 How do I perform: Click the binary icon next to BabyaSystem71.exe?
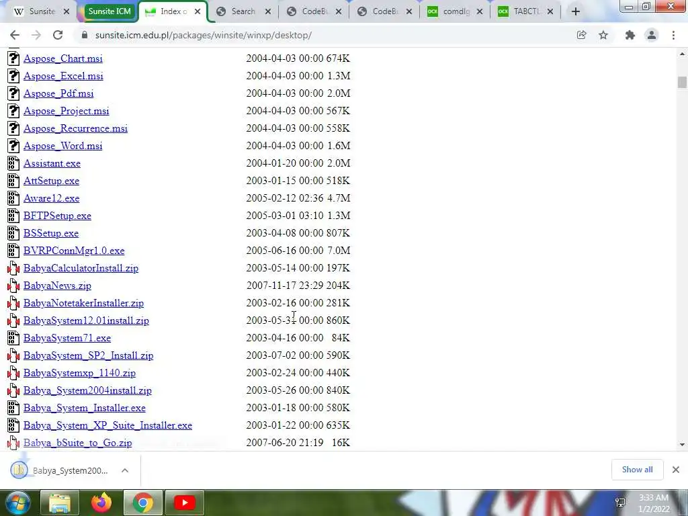pyautogui.click(x=13, y=338)
